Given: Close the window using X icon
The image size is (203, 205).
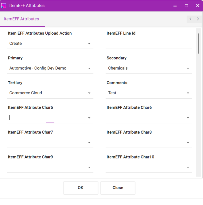Looking at the screenshot, I should [198, 6].
